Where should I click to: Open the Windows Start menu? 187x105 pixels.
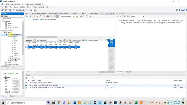pyautogui.click(x=3, y=103)
